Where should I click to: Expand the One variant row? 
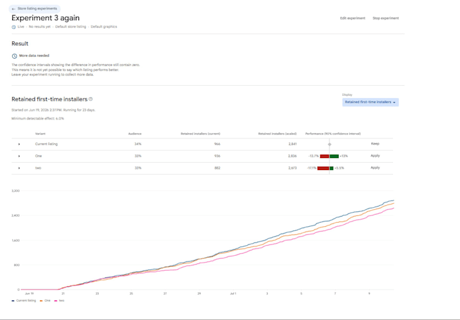[x=19, y=156]
